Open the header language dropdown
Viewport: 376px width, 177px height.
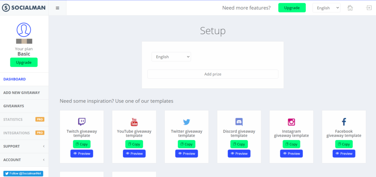click(326, 8)
